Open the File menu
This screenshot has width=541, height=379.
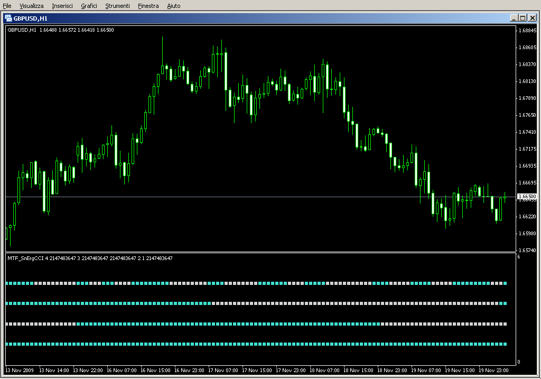click(x=7, y=6)
